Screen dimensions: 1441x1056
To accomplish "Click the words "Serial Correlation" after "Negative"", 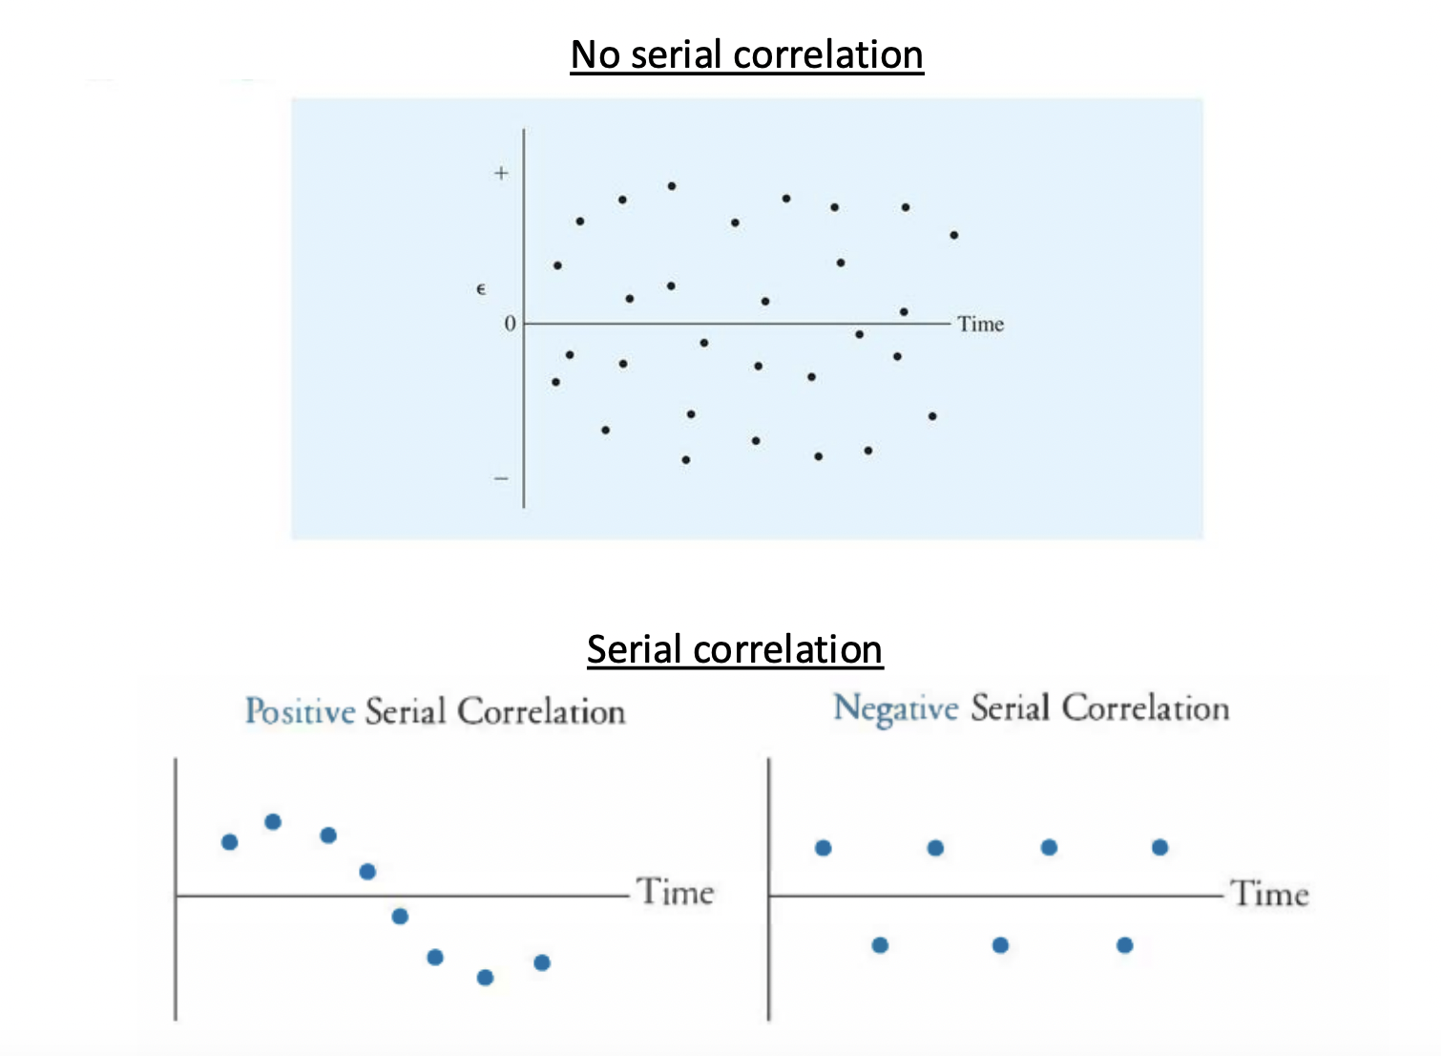I will (x=1099, y=708).
